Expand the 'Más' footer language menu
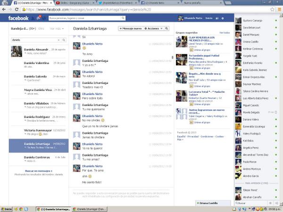Viewport: 283px width, 212px height. tap(180, 139)
